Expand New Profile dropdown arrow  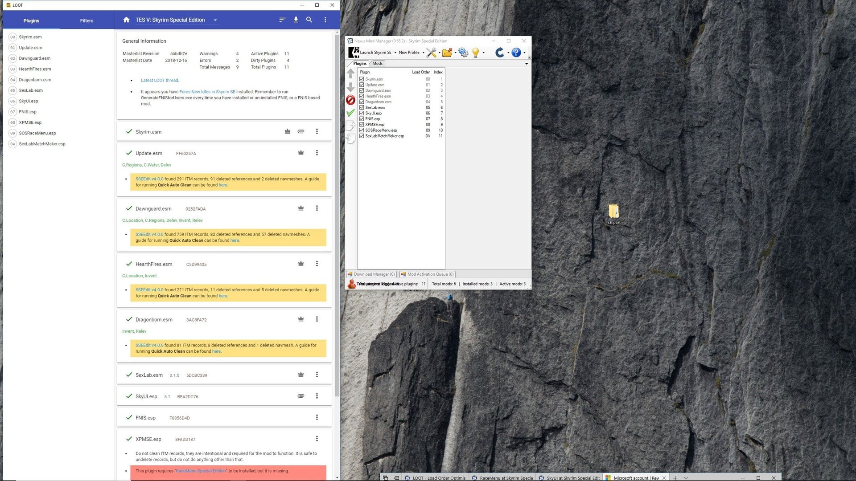pos(423,53)
